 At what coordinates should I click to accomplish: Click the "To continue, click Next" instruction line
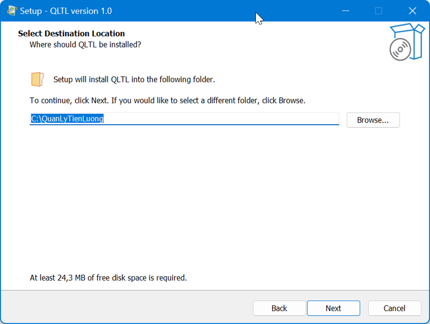coord(167,100)
